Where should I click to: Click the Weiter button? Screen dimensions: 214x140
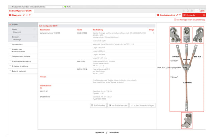[68, 7]
